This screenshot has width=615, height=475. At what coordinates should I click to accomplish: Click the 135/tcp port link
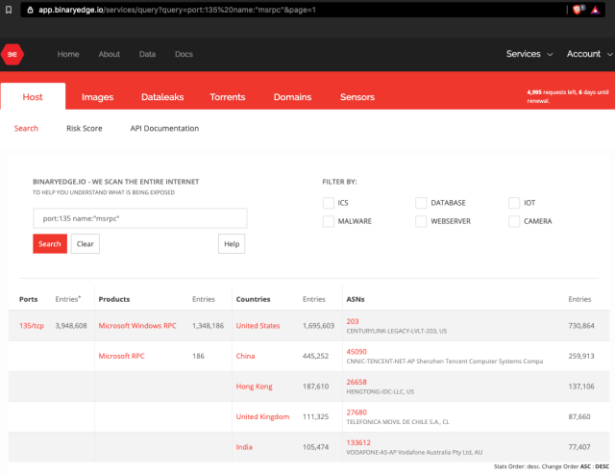click(32, 326)
